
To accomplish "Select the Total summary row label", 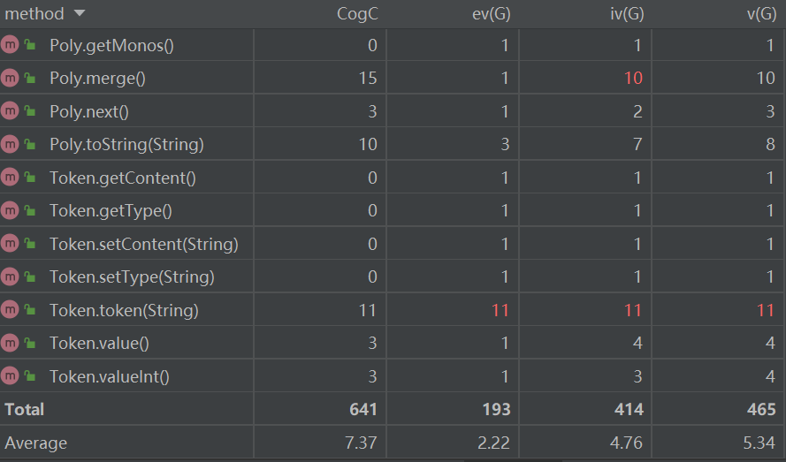I will click(25, 409).
